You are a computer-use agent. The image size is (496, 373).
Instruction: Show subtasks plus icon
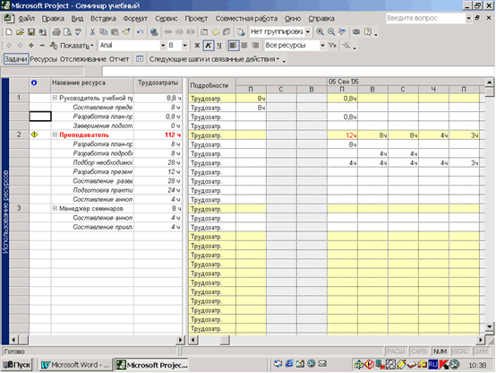(31, 46)
